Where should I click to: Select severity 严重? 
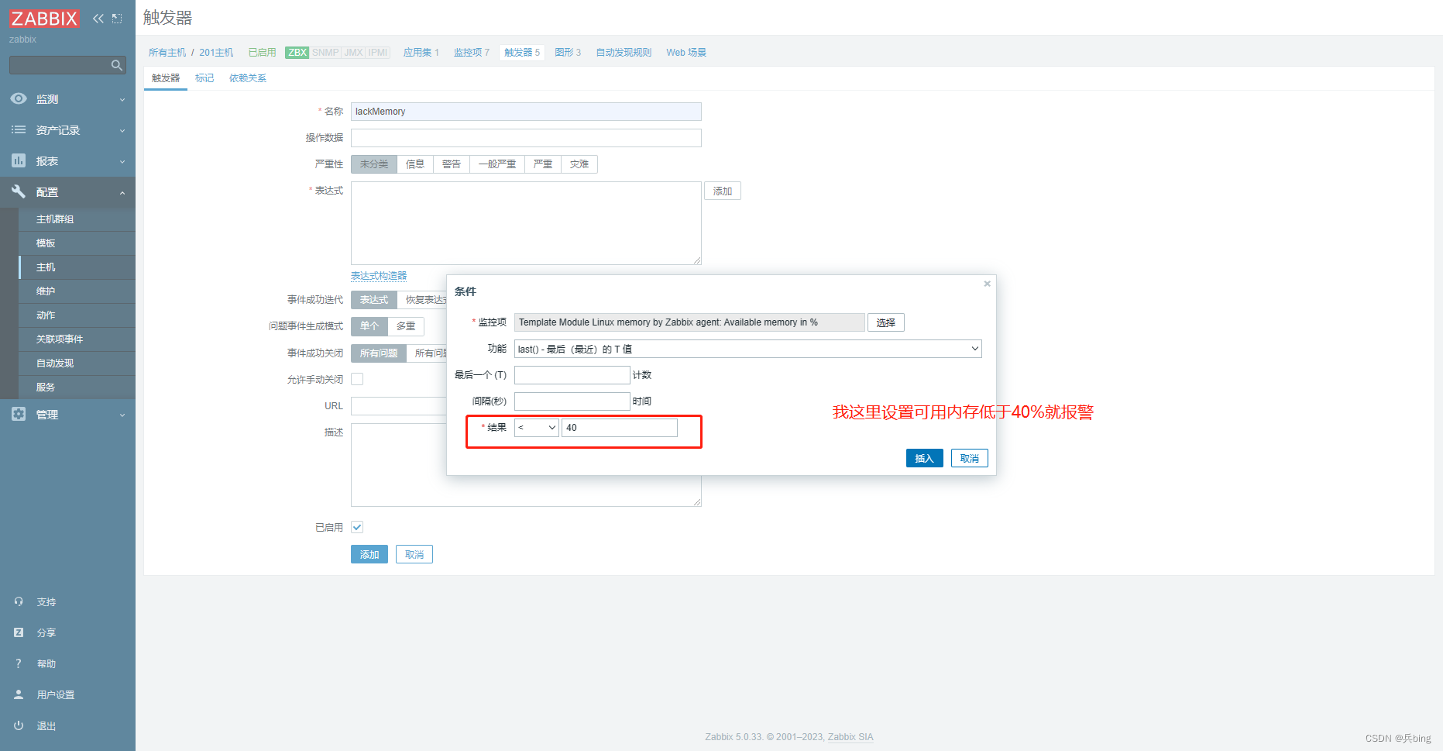(x=543, y=164)
